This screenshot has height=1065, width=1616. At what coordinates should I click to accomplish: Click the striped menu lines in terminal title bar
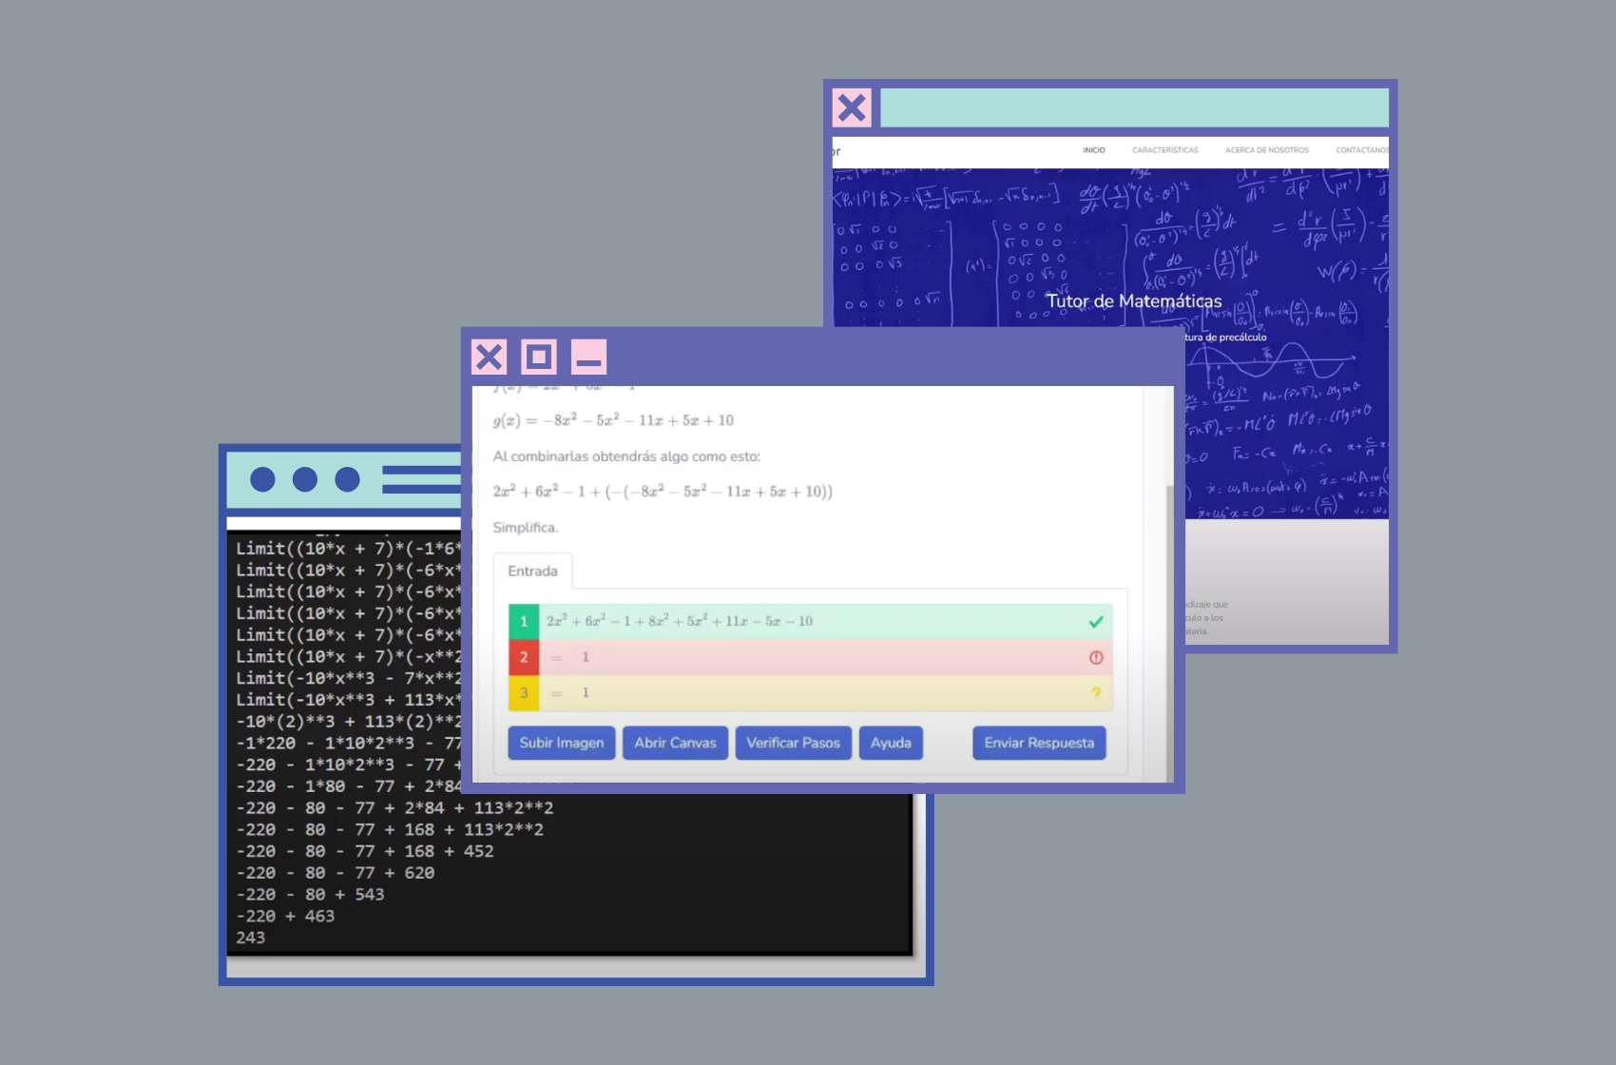[421, 479]
